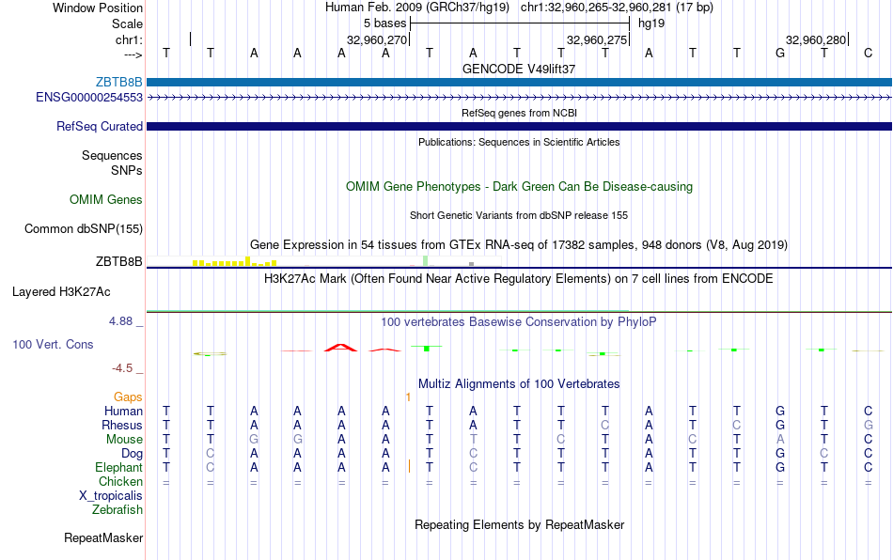This screenshot has width=893, height=560.
Task: Click the dark navy RefSeq Curated gene bar
Action: [x=519, y=126]
